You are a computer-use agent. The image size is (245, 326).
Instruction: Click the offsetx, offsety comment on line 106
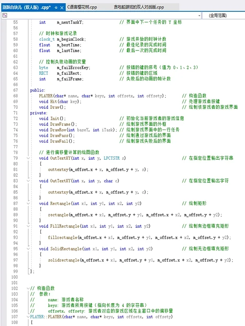[x=110, y=311]
